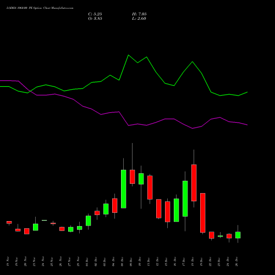Click the '28 Nov' date label
The image size is (275, 275).
78,261
